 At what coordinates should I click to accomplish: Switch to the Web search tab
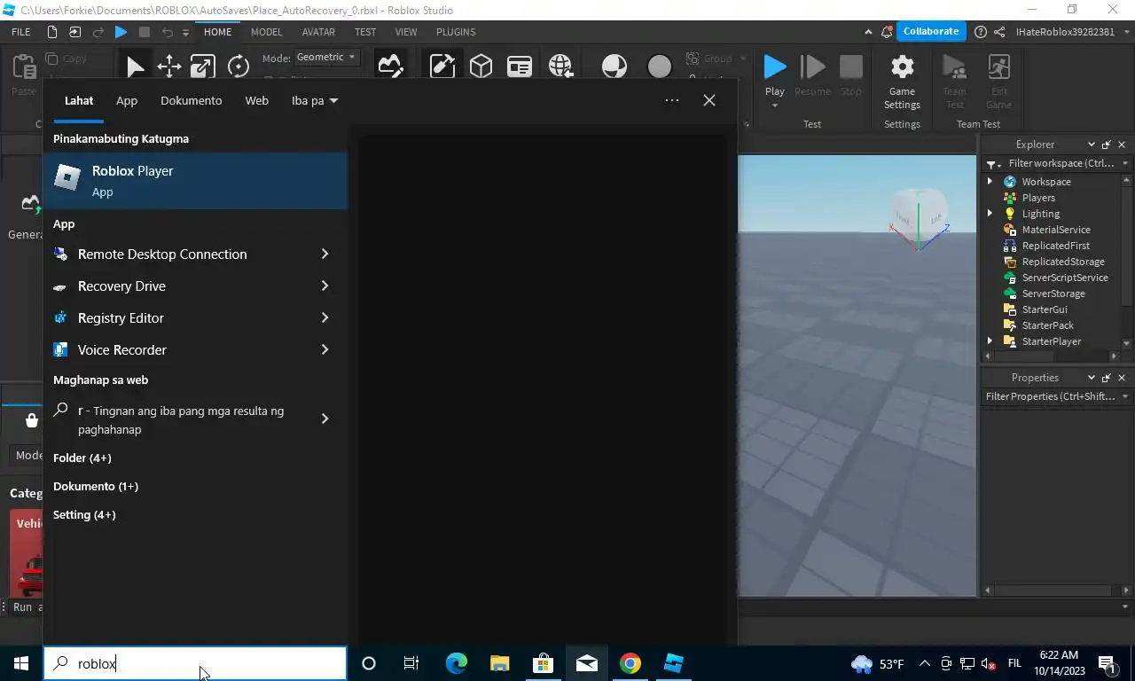[x=257, y=101]
